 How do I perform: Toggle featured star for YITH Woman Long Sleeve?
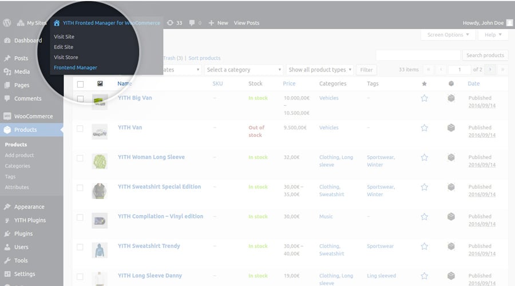coord(425,157)
